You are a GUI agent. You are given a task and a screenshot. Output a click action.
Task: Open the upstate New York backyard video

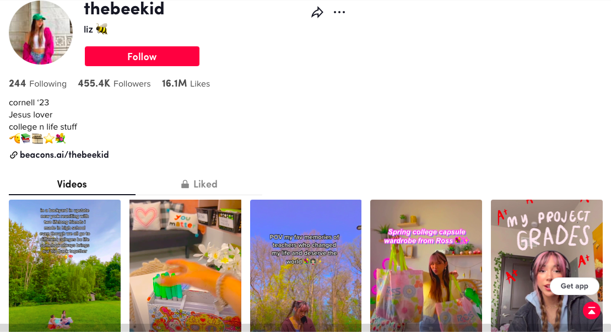coord(64,266)
